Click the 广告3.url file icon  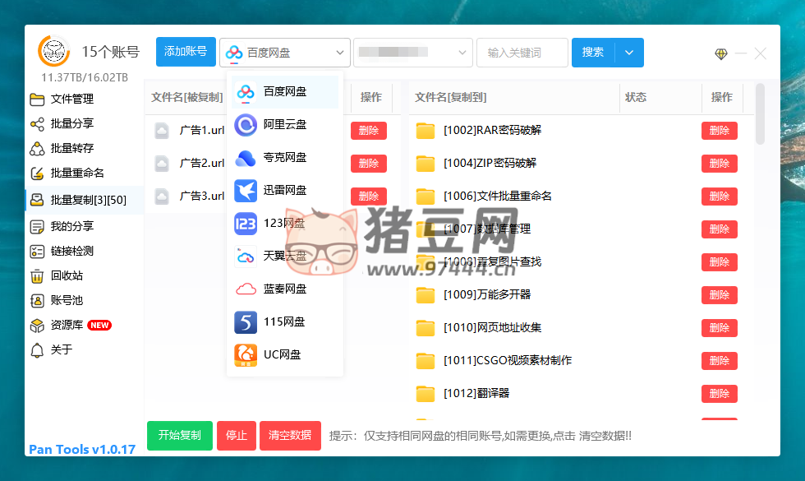point(162,197)
